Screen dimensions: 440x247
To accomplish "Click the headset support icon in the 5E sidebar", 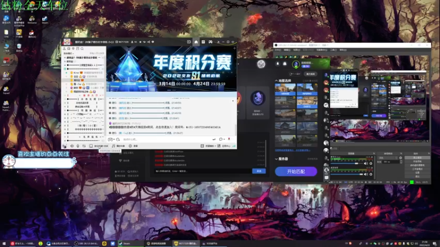I will pos(326,171).
